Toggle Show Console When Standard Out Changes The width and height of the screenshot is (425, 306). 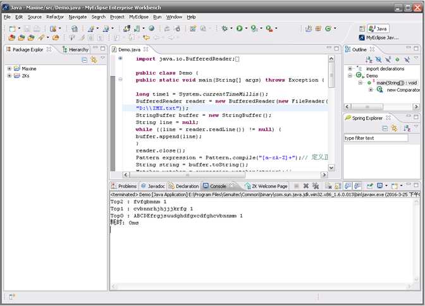[348, 186]
